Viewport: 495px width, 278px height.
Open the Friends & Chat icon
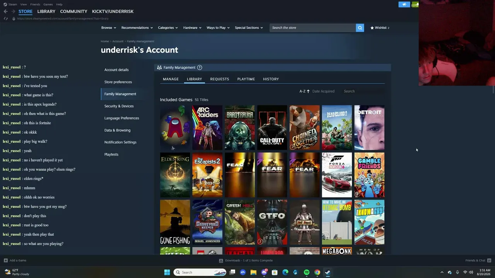pos(489,260)
